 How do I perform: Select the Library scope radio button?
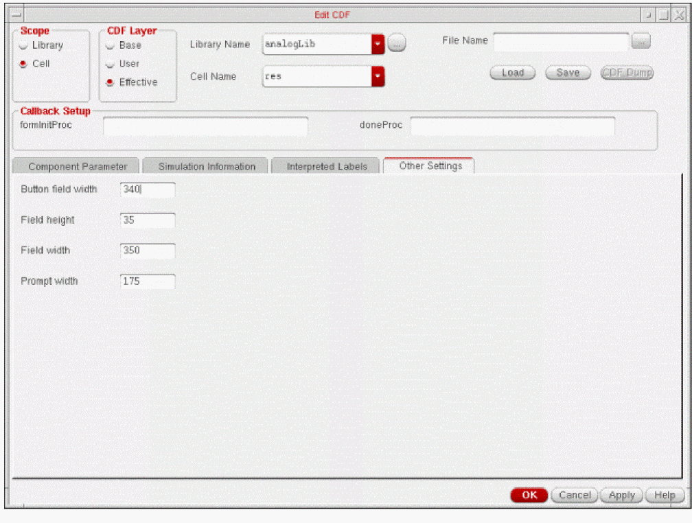pos(23,45)
